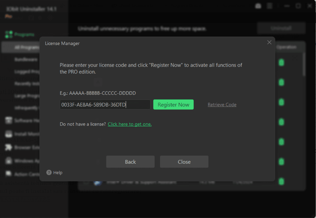Viewport: 316px width, 218px height.
Task: Click the Back button in License Manager
Action: [x=130, y=162]
